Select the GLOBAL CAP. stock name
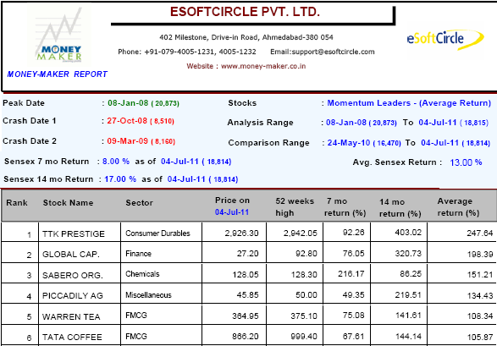Image resolution: width=497 pixels, height=346 pixels. (71, 255)
